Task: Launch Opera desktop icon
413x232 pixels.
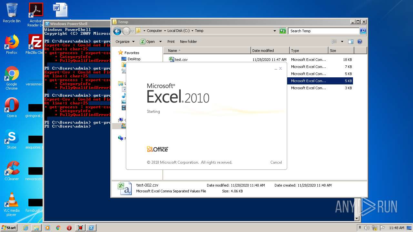Action: click(12, 108)
